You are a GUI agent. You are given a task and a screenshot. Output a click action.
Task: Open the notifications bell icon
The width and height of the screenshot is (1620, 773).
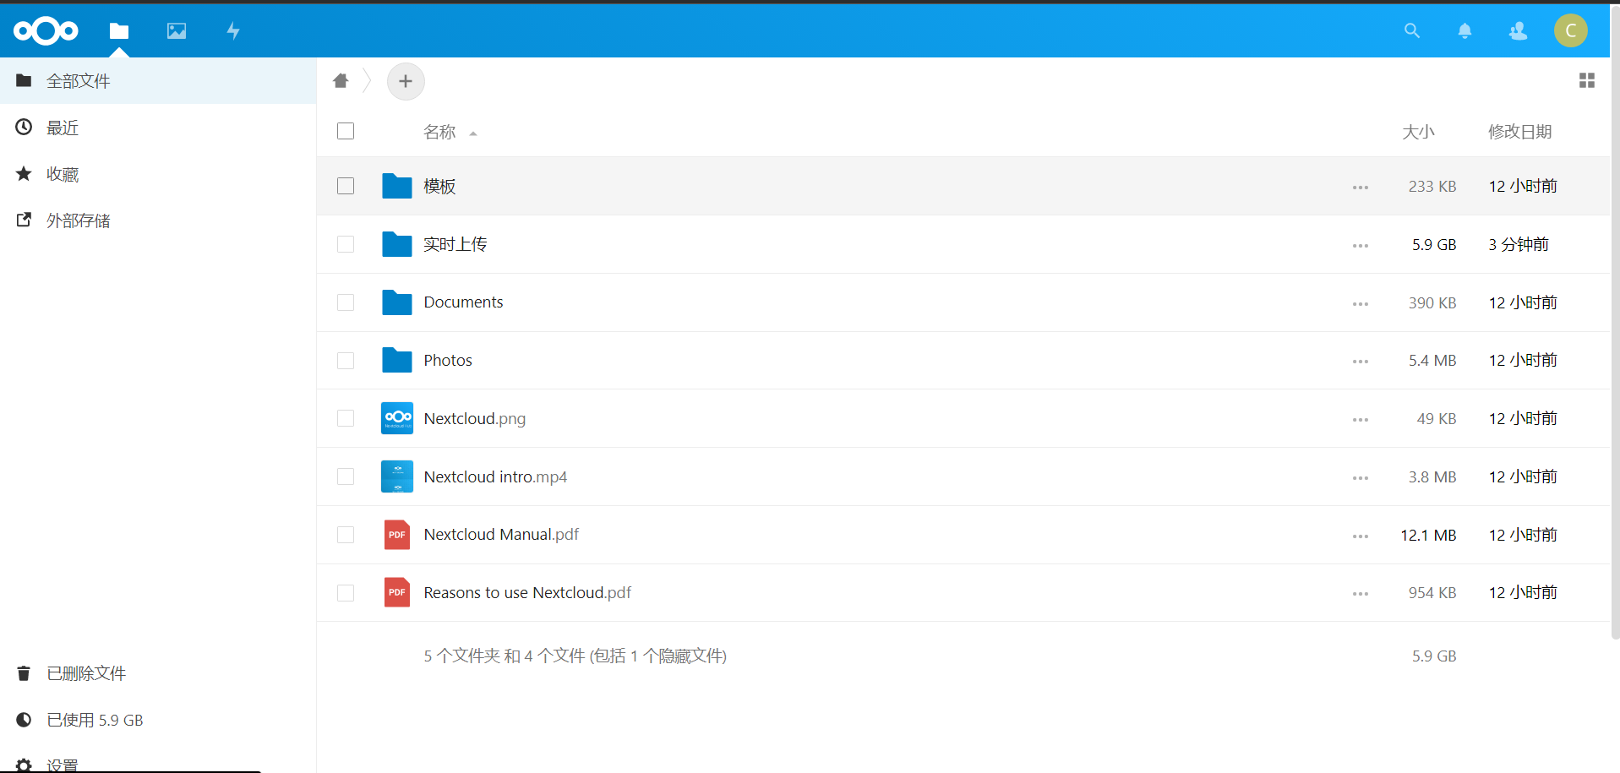(1465, 31)
